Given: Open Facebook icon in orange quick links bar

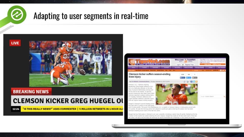Looking at the screenshot, I should (x=221, y=70).
